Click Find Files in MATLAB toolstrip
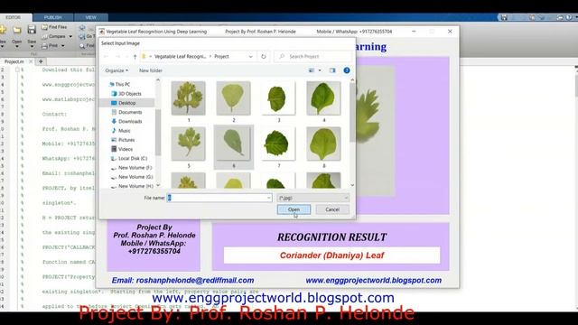 tap(54, 27)
